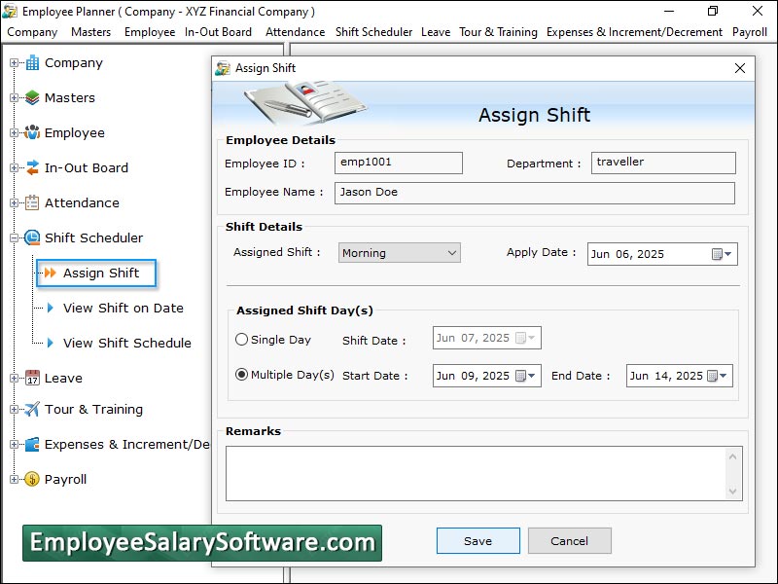778x584 pixels.
Task: Click the Shift Scheduler menu item
Action: pos(373,31)
